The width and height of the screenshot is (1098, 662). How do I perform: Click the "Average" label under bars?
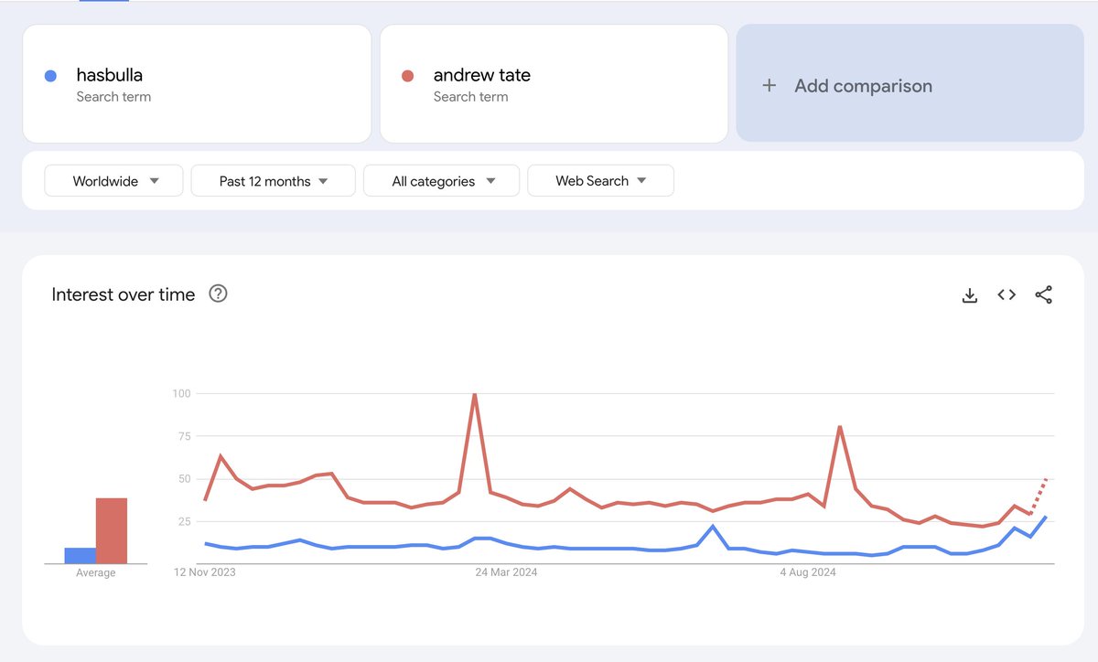tap(96, 572)
